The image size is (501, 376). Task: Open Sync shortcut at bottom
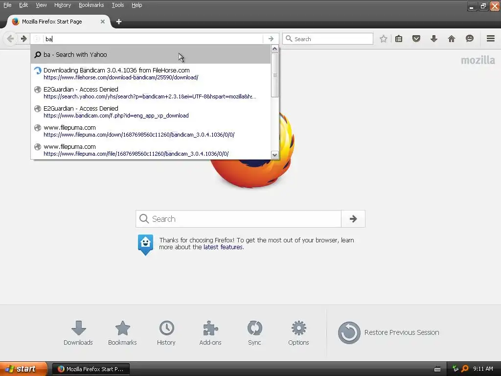pyautogui.click(x=254, y=333)
